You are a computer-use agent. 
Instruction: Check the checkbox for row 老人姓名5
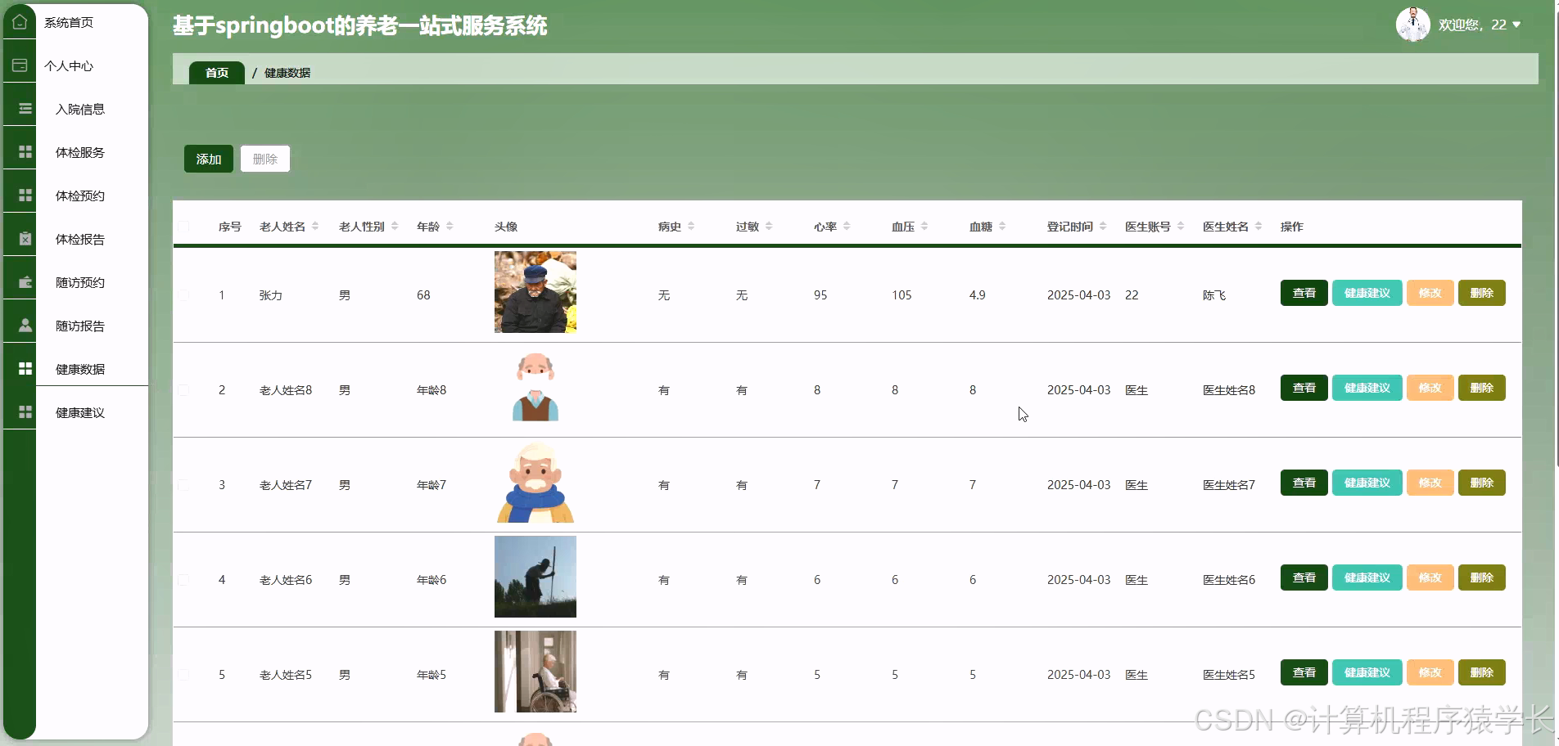point(183,675)
